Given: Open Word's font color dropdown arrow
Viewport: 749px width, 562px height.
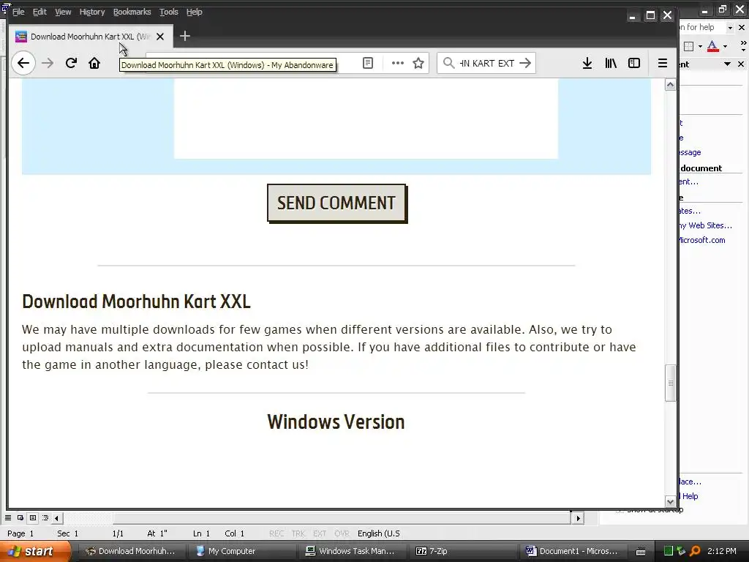Looking at the screenshot, I should click(725, 46).
